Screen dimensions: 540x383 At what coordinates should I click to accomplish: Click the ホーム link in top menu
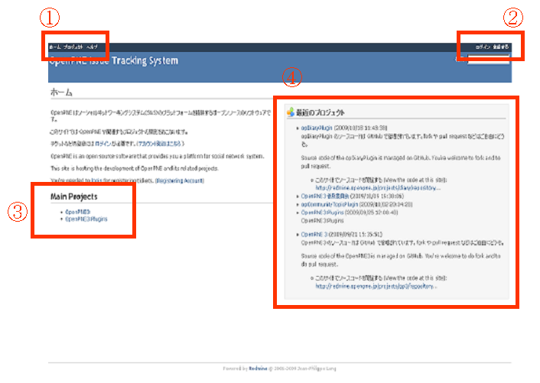click(55, 47)
